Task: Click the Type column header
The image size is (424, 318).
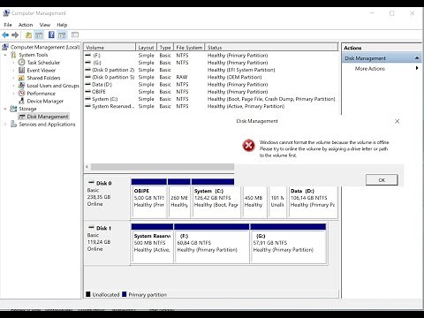Action: pyautogui.click(x=165, y=47)
